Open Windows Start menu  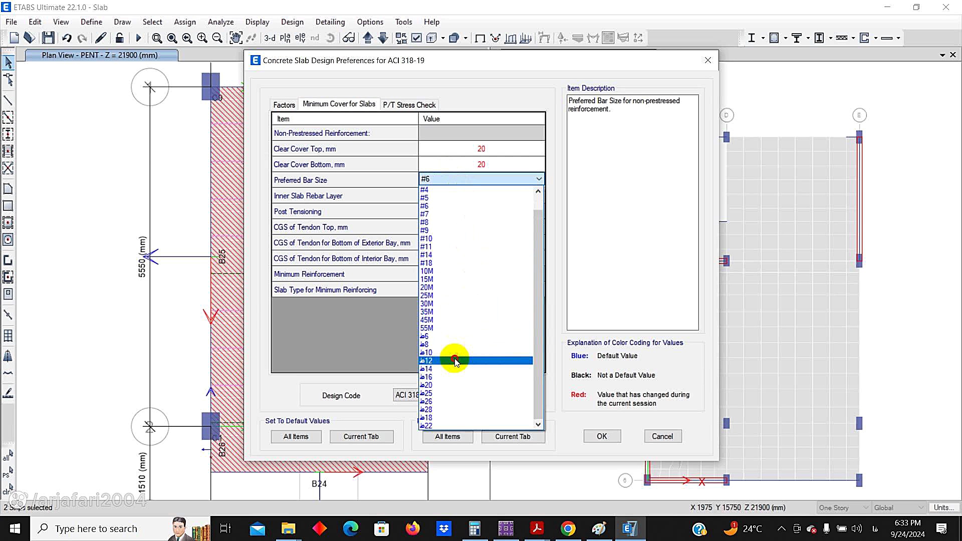(15, 528)
